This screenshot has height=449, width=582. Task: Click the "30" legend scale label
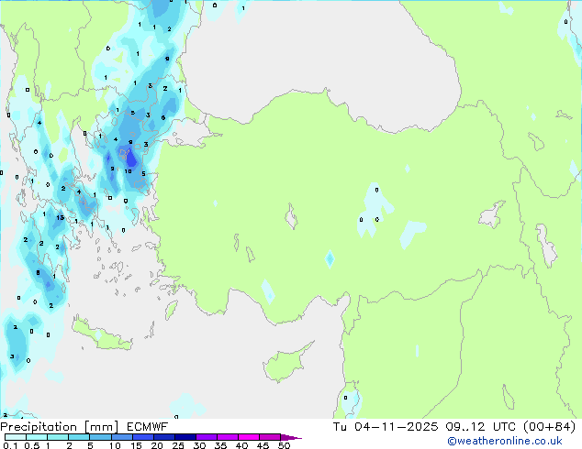199,445
